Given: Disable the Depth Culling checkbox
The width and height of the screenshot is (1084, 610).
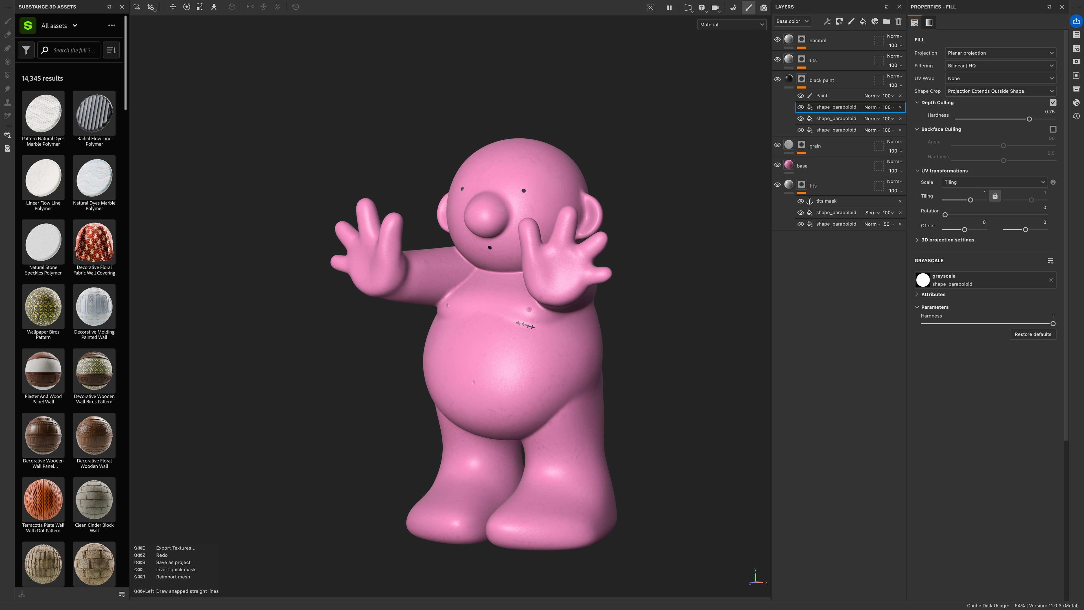Looking at the screenshot, I should [1053, 102].
